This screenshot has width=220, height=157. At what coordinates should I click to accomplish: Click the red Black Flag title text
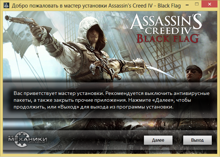[x=167, y=39]
